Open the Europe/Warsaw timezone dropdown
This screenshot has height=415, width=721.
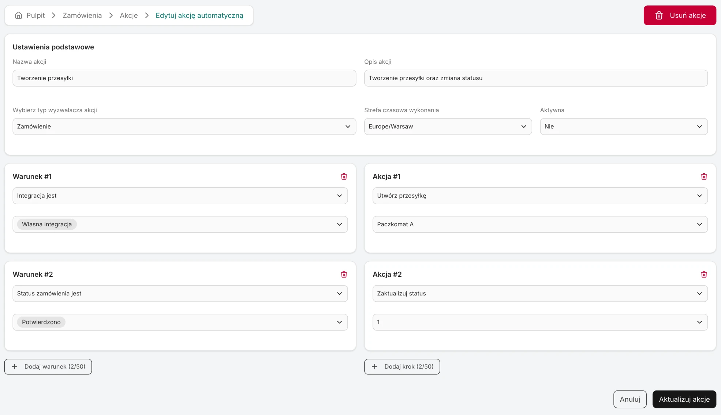448,127
